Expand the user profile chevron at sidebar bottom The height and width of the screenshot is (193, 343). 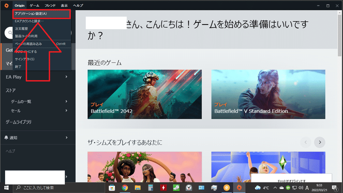[66, 177]
